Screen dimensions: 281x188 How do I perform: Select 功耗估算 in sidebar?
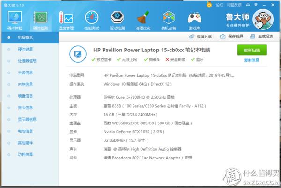(30, 154)
